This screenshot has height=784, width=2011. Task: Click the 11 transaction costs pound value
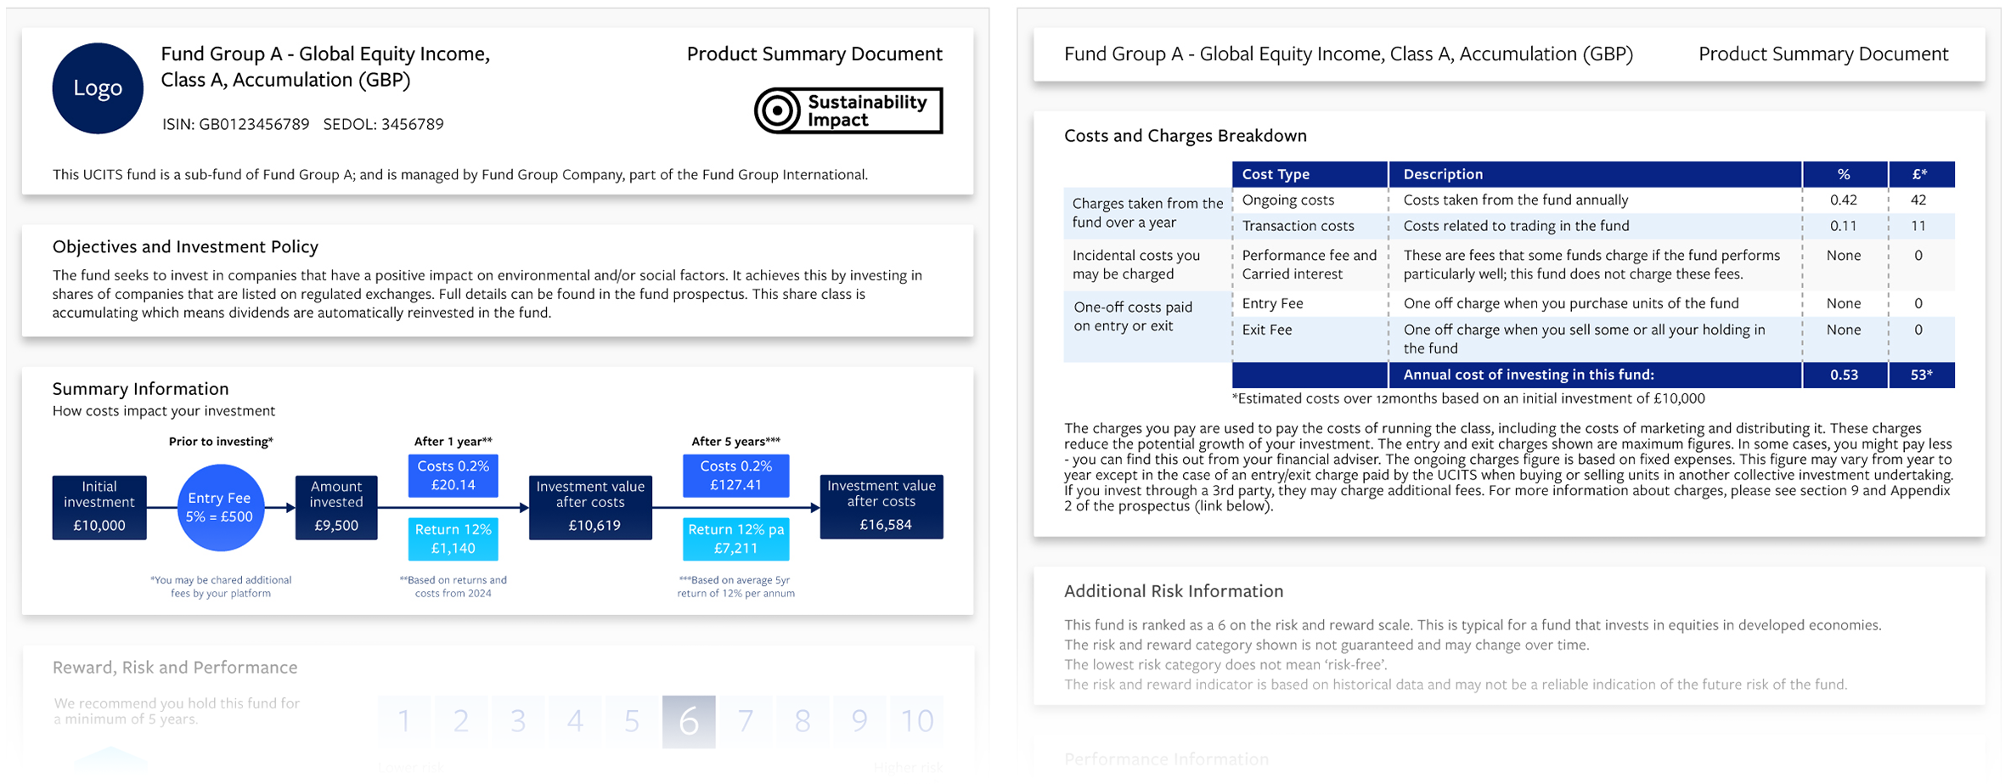pyautogui.click(x=1918, y=226)
